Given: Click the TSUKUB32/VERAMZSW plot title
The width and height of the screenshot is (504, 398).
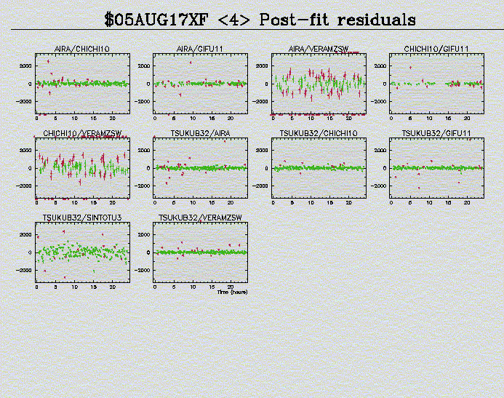Looking at the screenshot, I should coord(200,218).
